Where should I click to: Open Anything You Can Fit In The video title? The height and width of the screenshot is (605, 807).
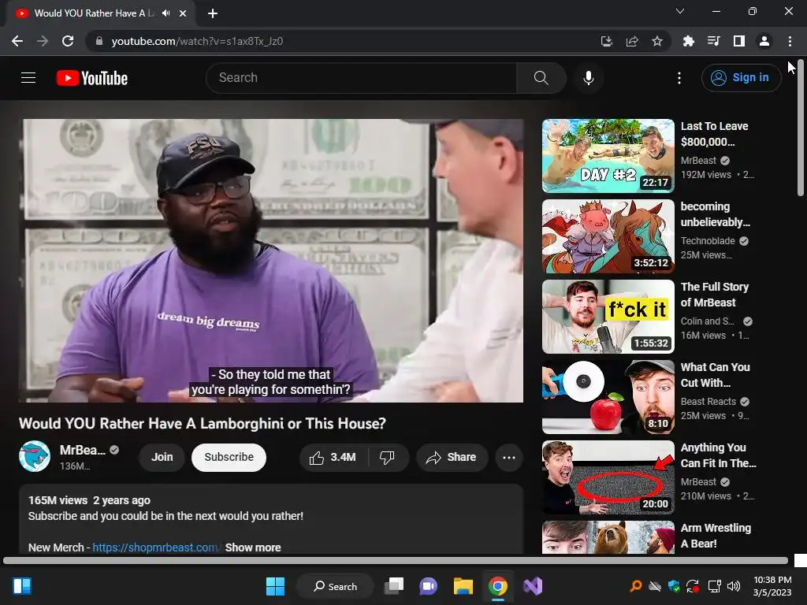(718, 455)
